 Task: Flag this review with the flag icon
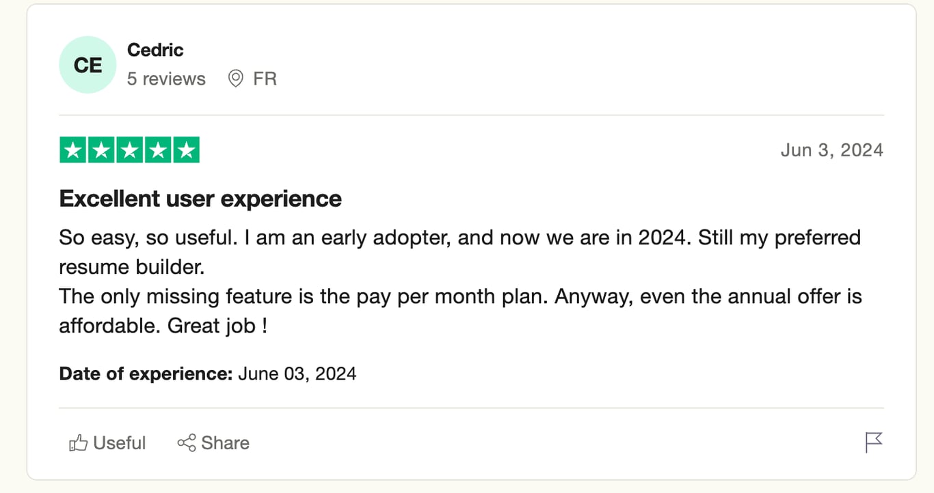click(x=874, y=442)
